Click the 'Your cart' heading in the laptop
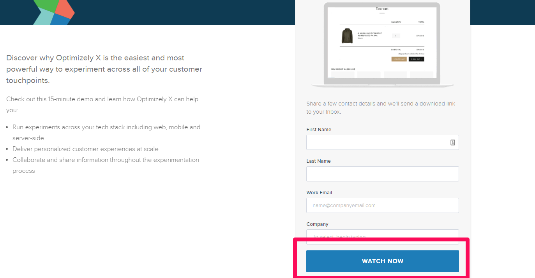The height and width of the screenshot is (278, 535). coord(382,8)
